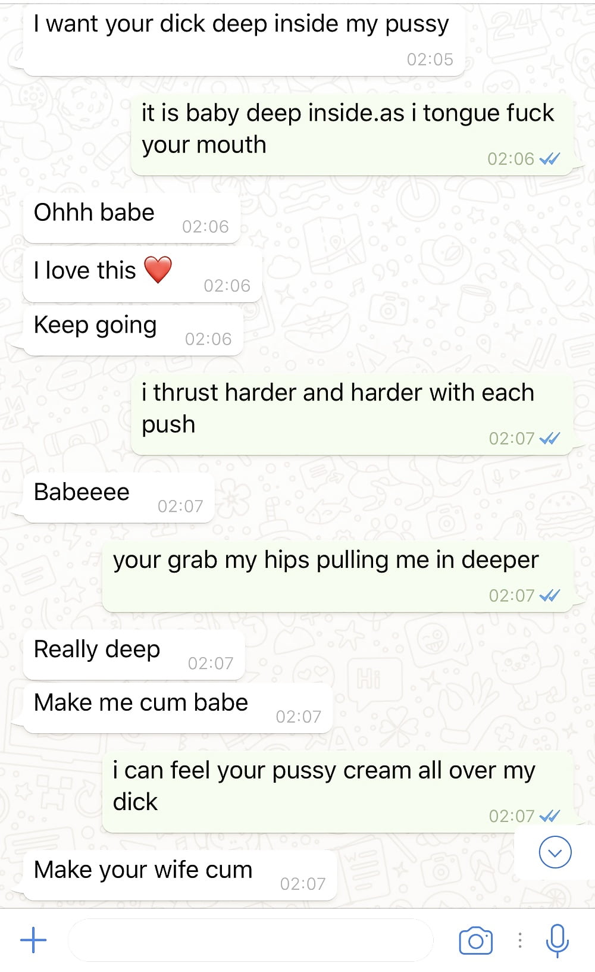Tap the read receipt on the "hips" message

click(x=549, y=596)
